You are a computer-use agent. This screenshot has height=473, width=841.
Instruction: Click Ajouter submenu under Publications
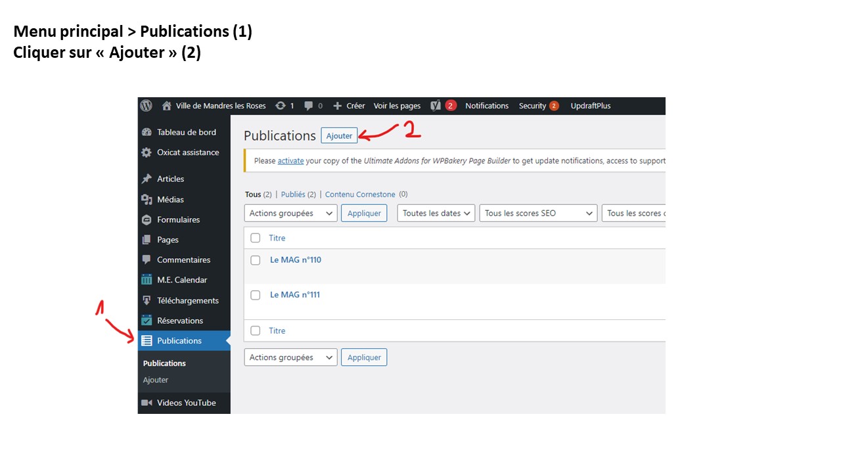click(x=156, y=380)
